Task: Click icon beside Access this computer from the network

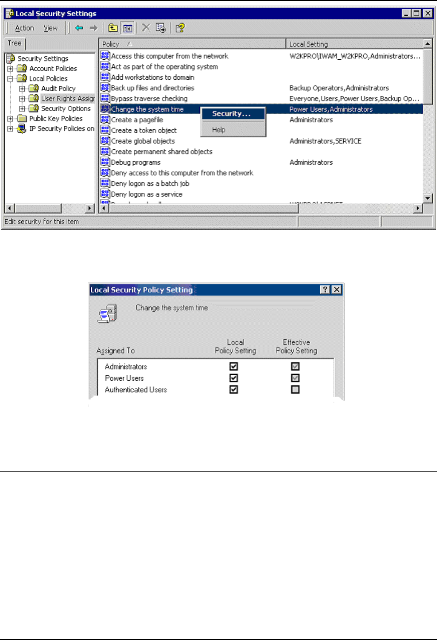Action: pos(105,56)
